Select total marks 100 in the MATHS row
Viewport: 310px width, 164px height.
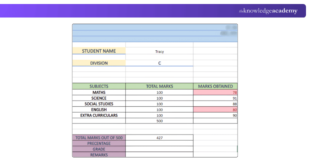click(x=159, y=92)
